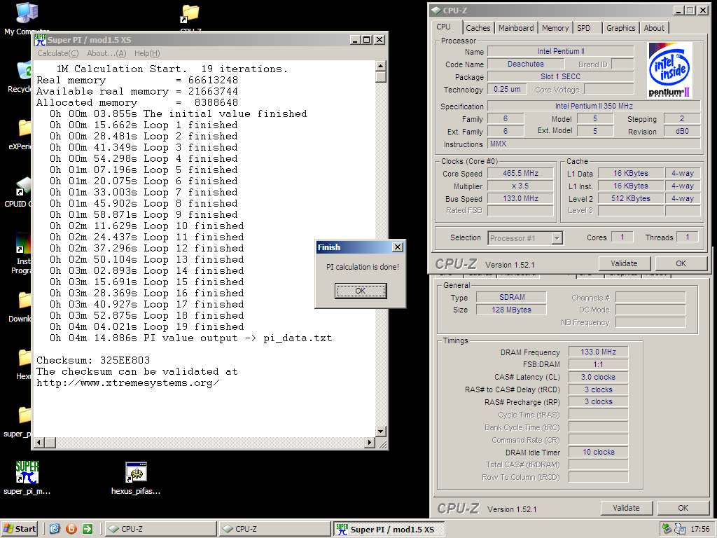
Task: Click the taskbar clock showing 17:56
Action: [699, 530]
